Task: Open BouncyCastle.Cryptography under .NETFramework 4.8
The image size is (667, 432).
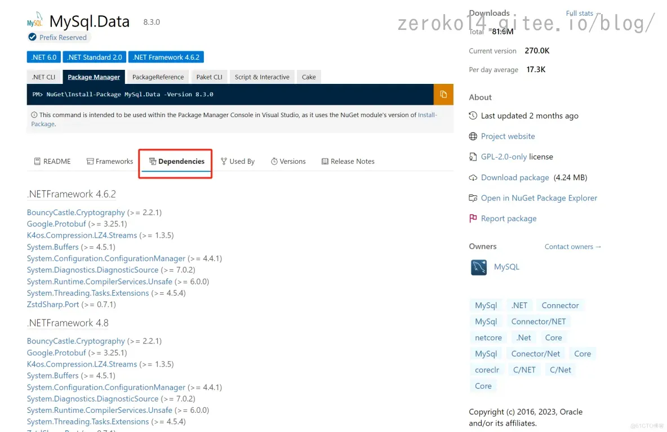Action: (x=75, y=341)
